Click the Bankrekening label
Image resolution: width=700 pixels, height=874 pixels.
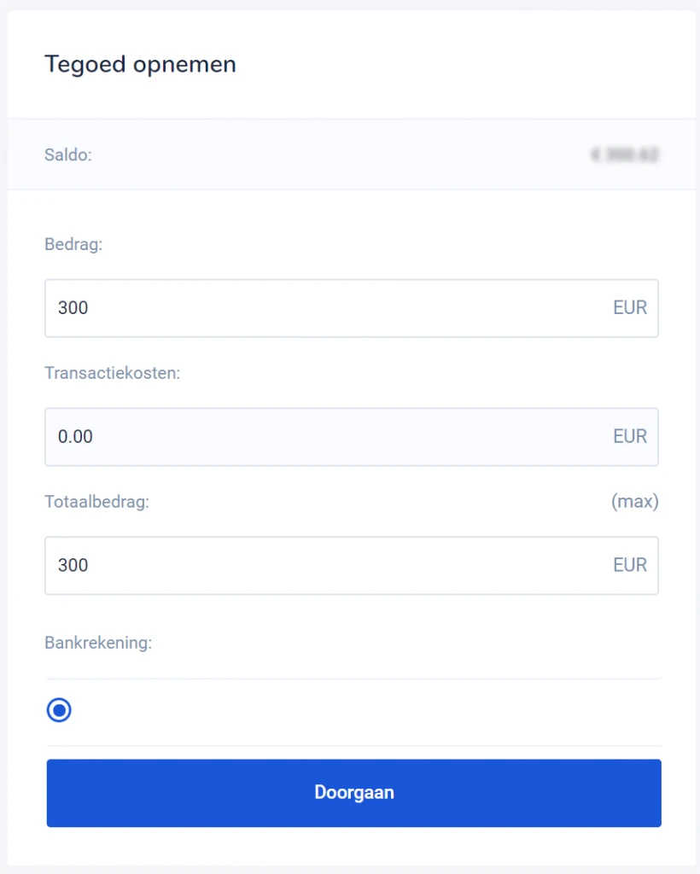[x=98, y=643]
